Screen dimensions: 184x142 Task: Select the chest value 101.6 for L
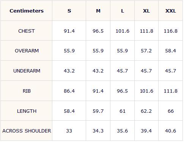(123, 31)
